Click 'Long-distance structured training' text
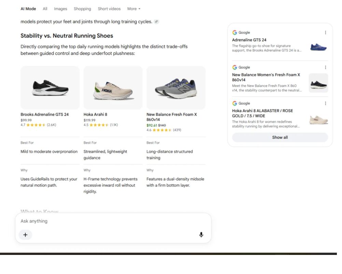This screenshot has width=342, height=274. (170, 155)
